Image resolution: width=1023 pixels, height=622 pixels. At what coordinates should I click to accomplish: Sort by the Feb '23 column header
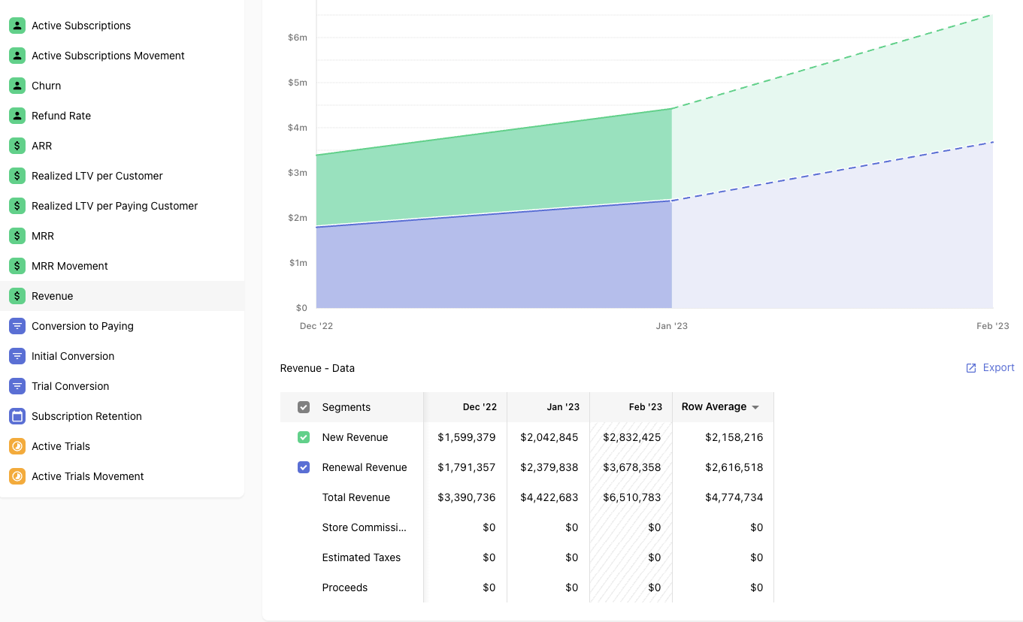[x=645, y=407]
